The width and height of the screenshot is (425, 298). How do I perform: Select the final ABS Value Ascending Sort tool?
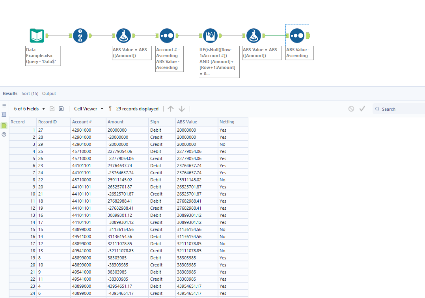(x=297, y=35)
